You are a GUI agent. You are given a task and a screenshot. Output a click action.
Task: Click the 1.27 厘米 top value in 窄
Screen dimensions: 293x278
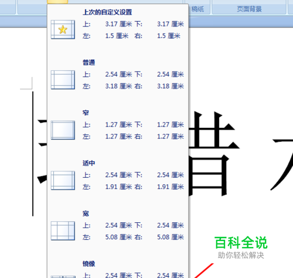point(118,125)
